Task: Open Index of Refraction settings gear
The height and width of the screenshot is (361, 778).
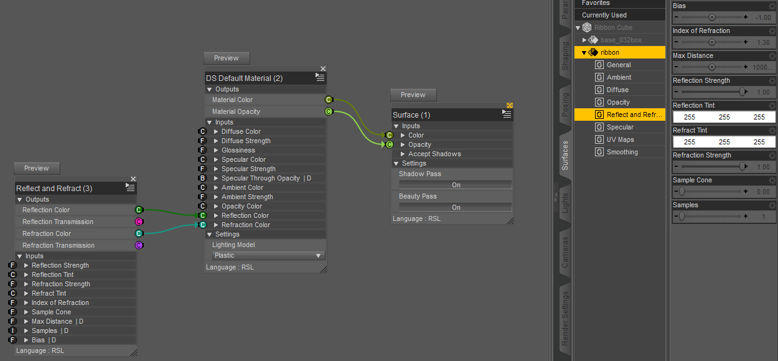Action: pyautogui.click(x=772, y=30)
